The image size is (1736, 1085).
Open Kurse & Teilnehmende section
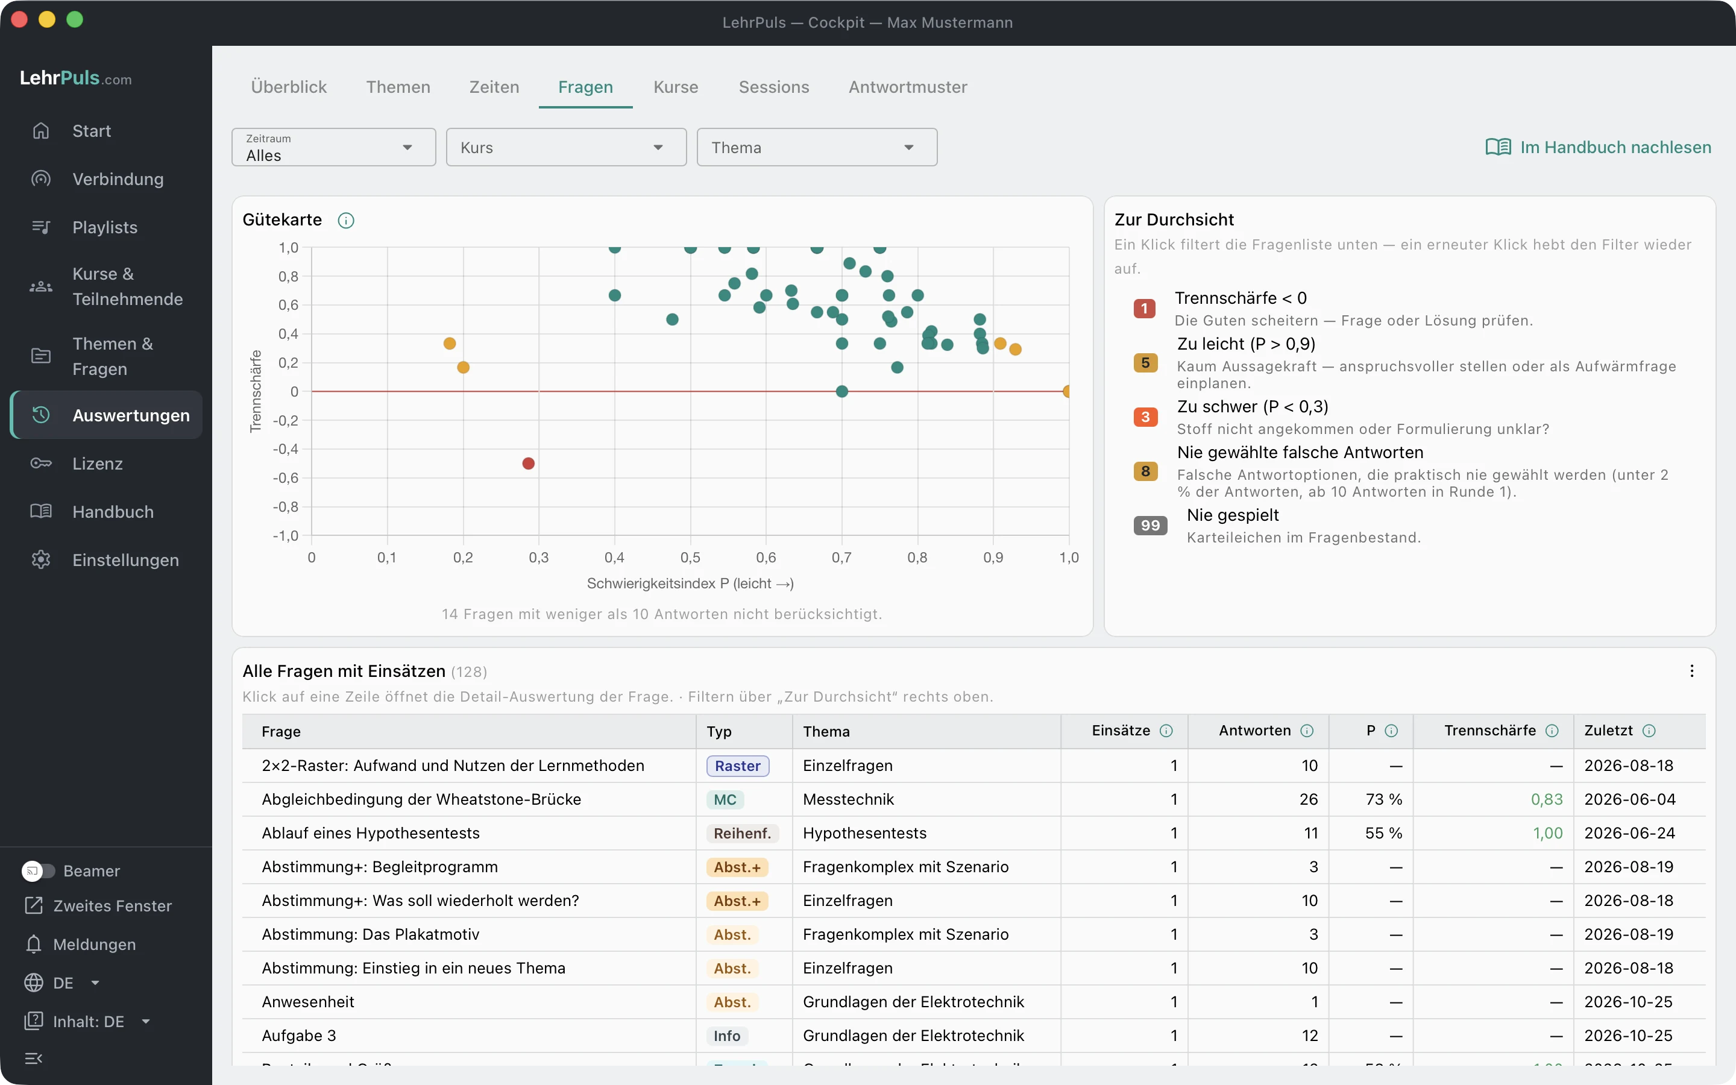pos(106,286)
